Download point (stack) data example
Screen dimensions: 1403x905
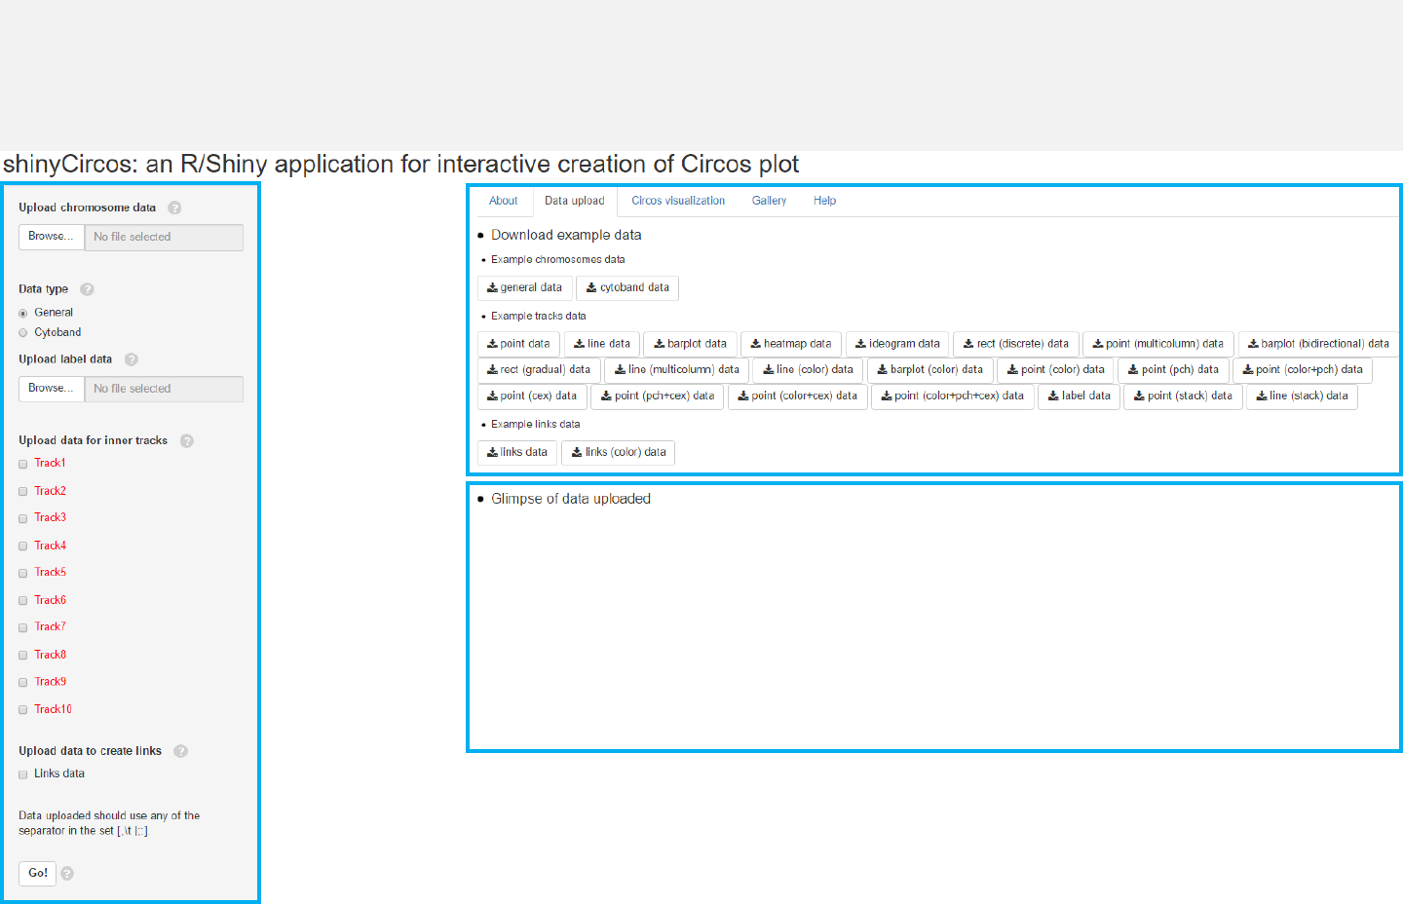tap(1183, 396)
